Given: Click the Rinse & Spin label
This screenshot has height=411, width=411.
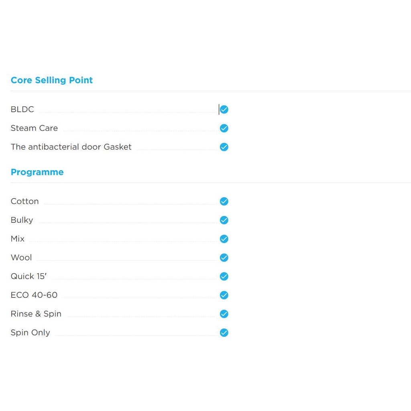Looking at the screenshot, I should [x=36, y=314].
